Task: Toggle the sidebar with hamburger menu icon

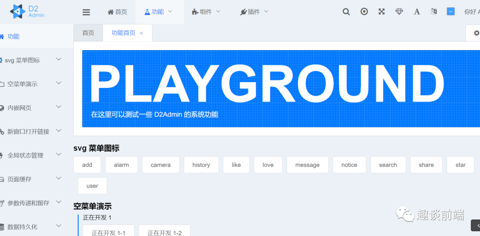Action: [x=86, y=12]
